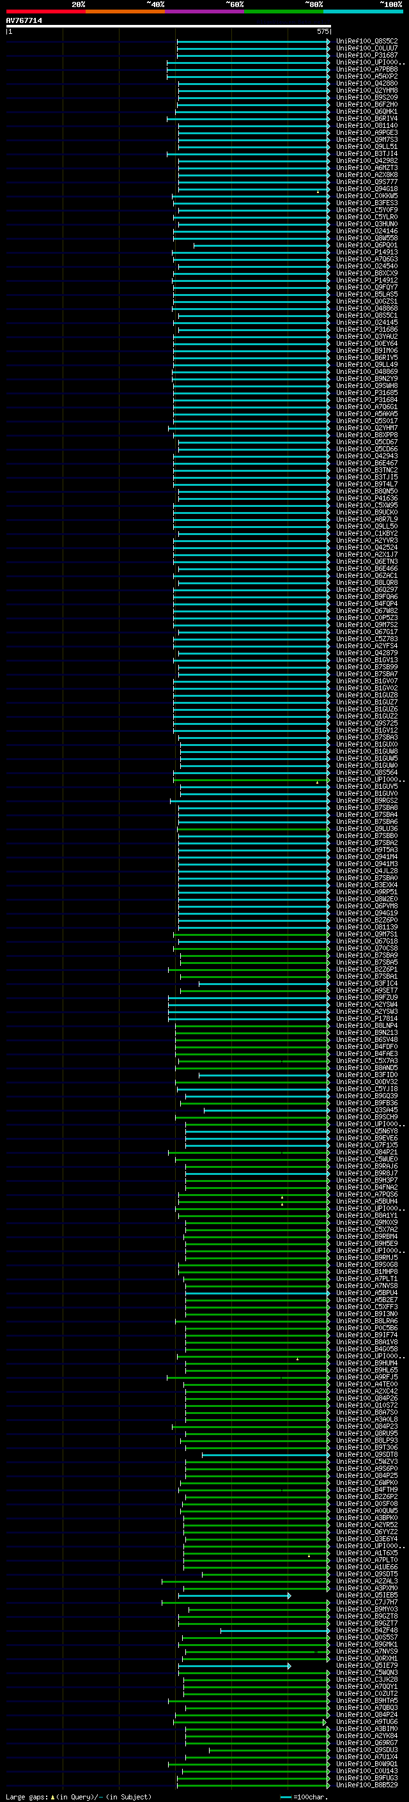Select the hit label UniRef100_B4ZF48
This screenshot has width=409, height=1802.
[367, 1631]
